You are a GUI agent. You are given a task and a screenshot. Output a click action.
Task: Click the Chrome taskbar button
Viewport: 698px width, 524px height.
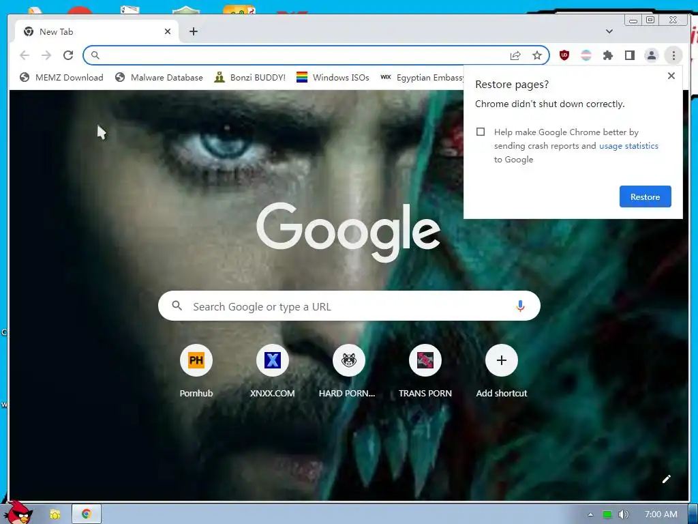coord(87,514)
